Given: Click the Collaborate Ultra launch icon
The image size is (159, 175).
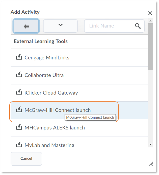Looking at the screenshot, I should click(x=19, y=75).
